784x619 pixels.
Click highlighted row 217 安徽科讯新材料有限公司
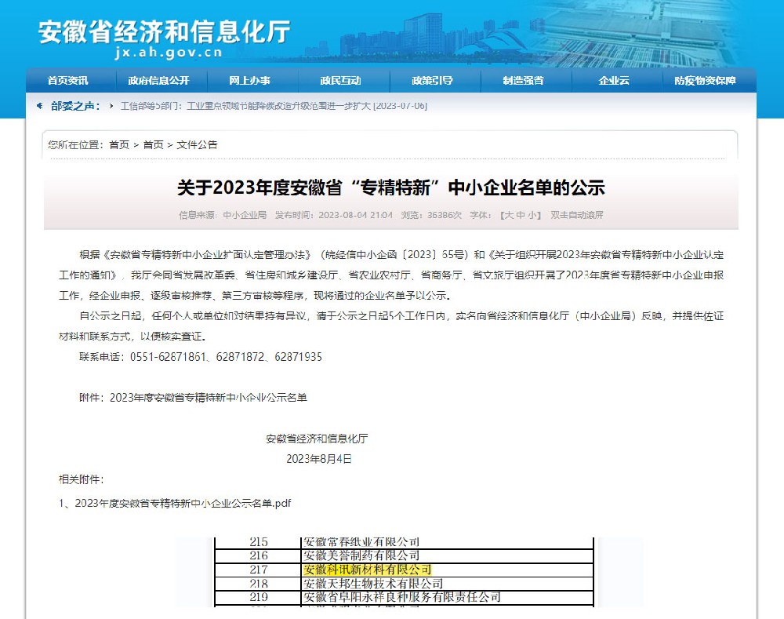click(404, 570)
